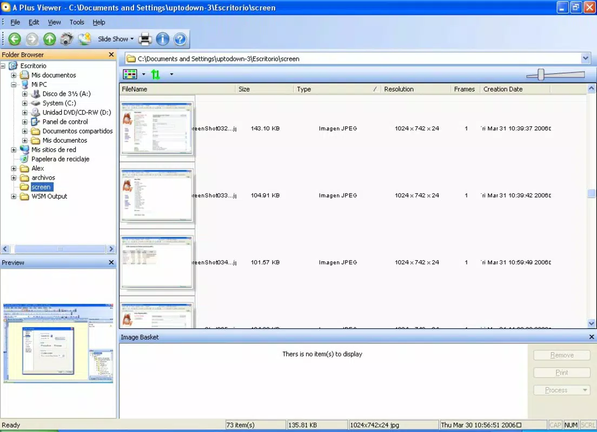Viewport: 597px width, 432px height.
Task: Select the Mis sitios de red item
Action: coord(54,150)
